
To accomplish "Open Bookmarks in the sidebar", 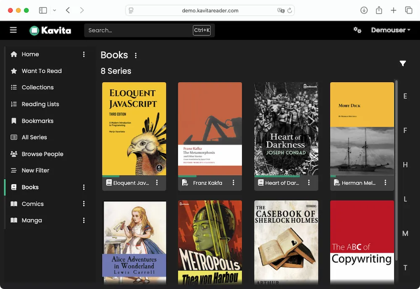I will tap(38, 121).
